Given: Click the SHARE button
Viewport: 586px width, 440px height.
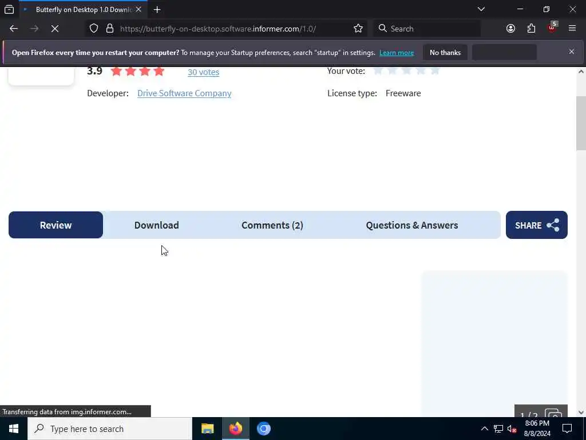Looking at the screenshot, I should pyautogui.click(x=537, y=225).
